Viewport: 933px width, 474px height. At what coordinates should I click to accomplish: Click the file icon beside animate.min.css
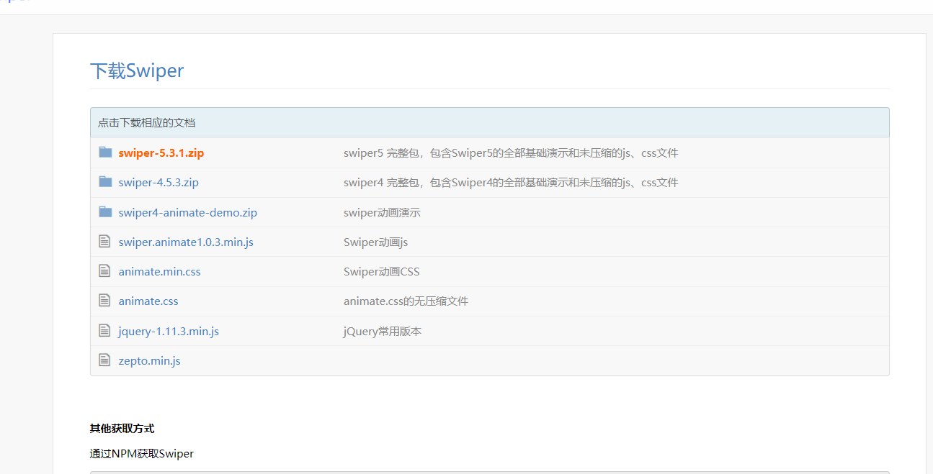point(104,270)
